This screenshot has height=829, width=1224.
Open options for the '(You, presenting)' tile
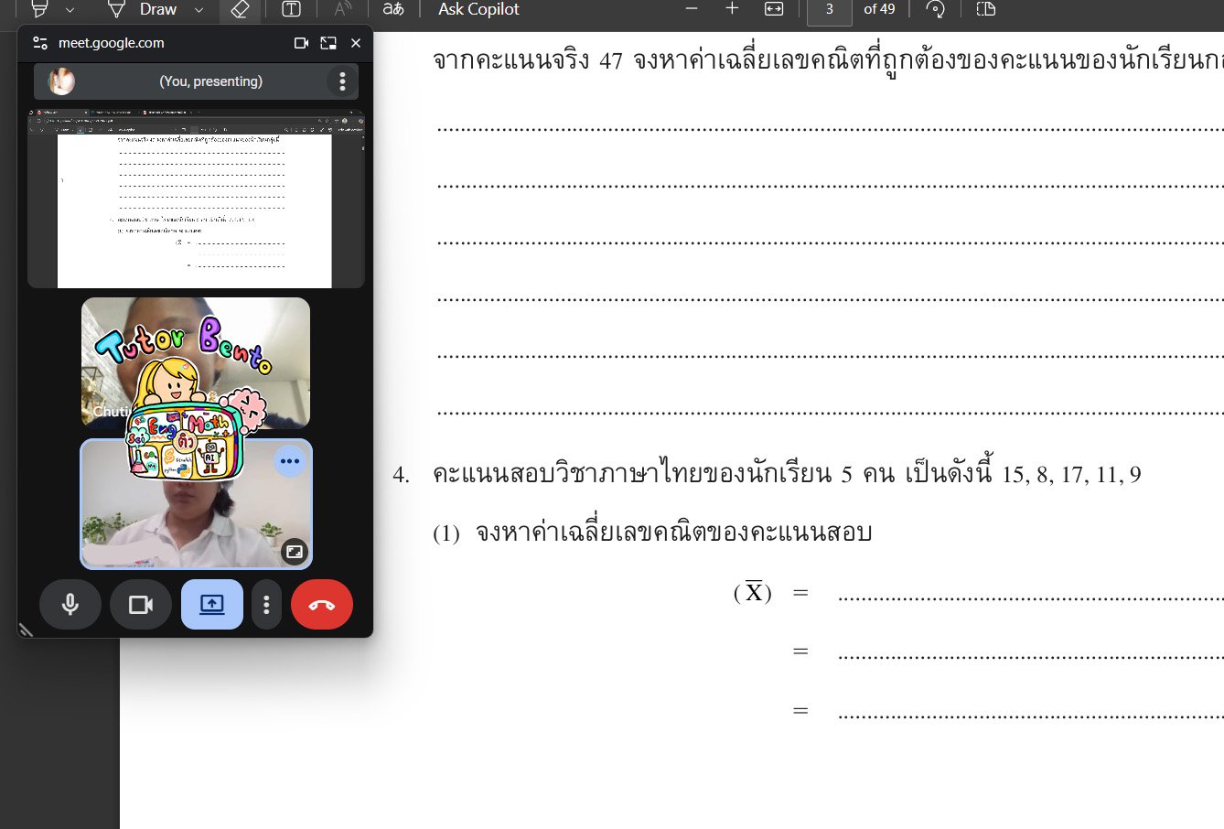[x=342, y=81]
